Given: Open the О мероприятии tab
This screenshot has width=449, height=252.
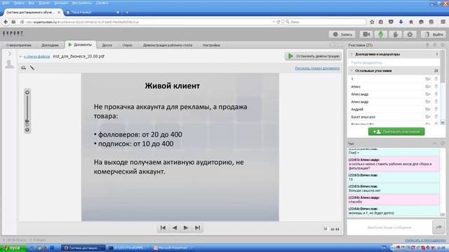Looking at the screenshot, I should pyautogui.click(x=19, y=45).
